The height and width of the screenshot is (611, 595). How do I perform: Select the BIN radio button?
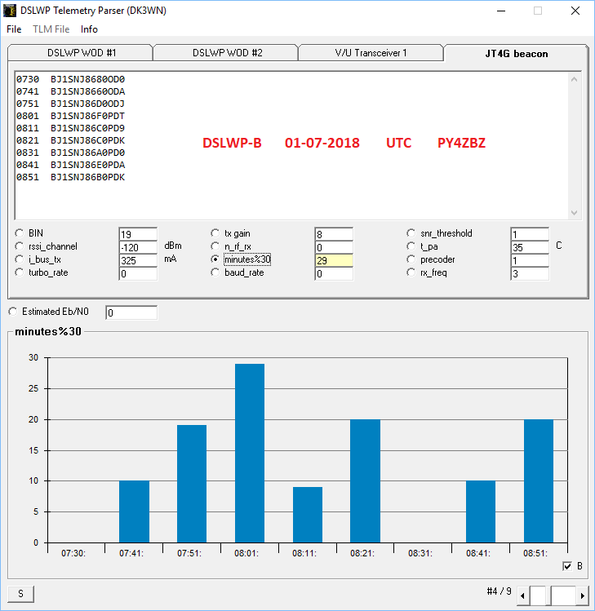(19, 233)
